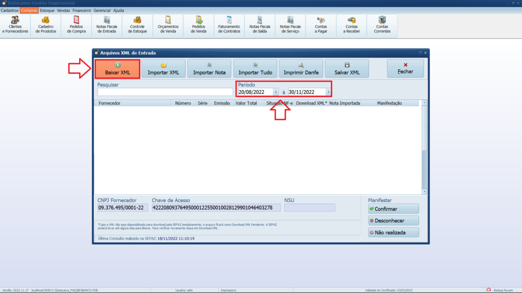This screenshot has width=522, height=293.
Task: Open Notas Fiscais de Entrada icon
Action: click(107, 25)
